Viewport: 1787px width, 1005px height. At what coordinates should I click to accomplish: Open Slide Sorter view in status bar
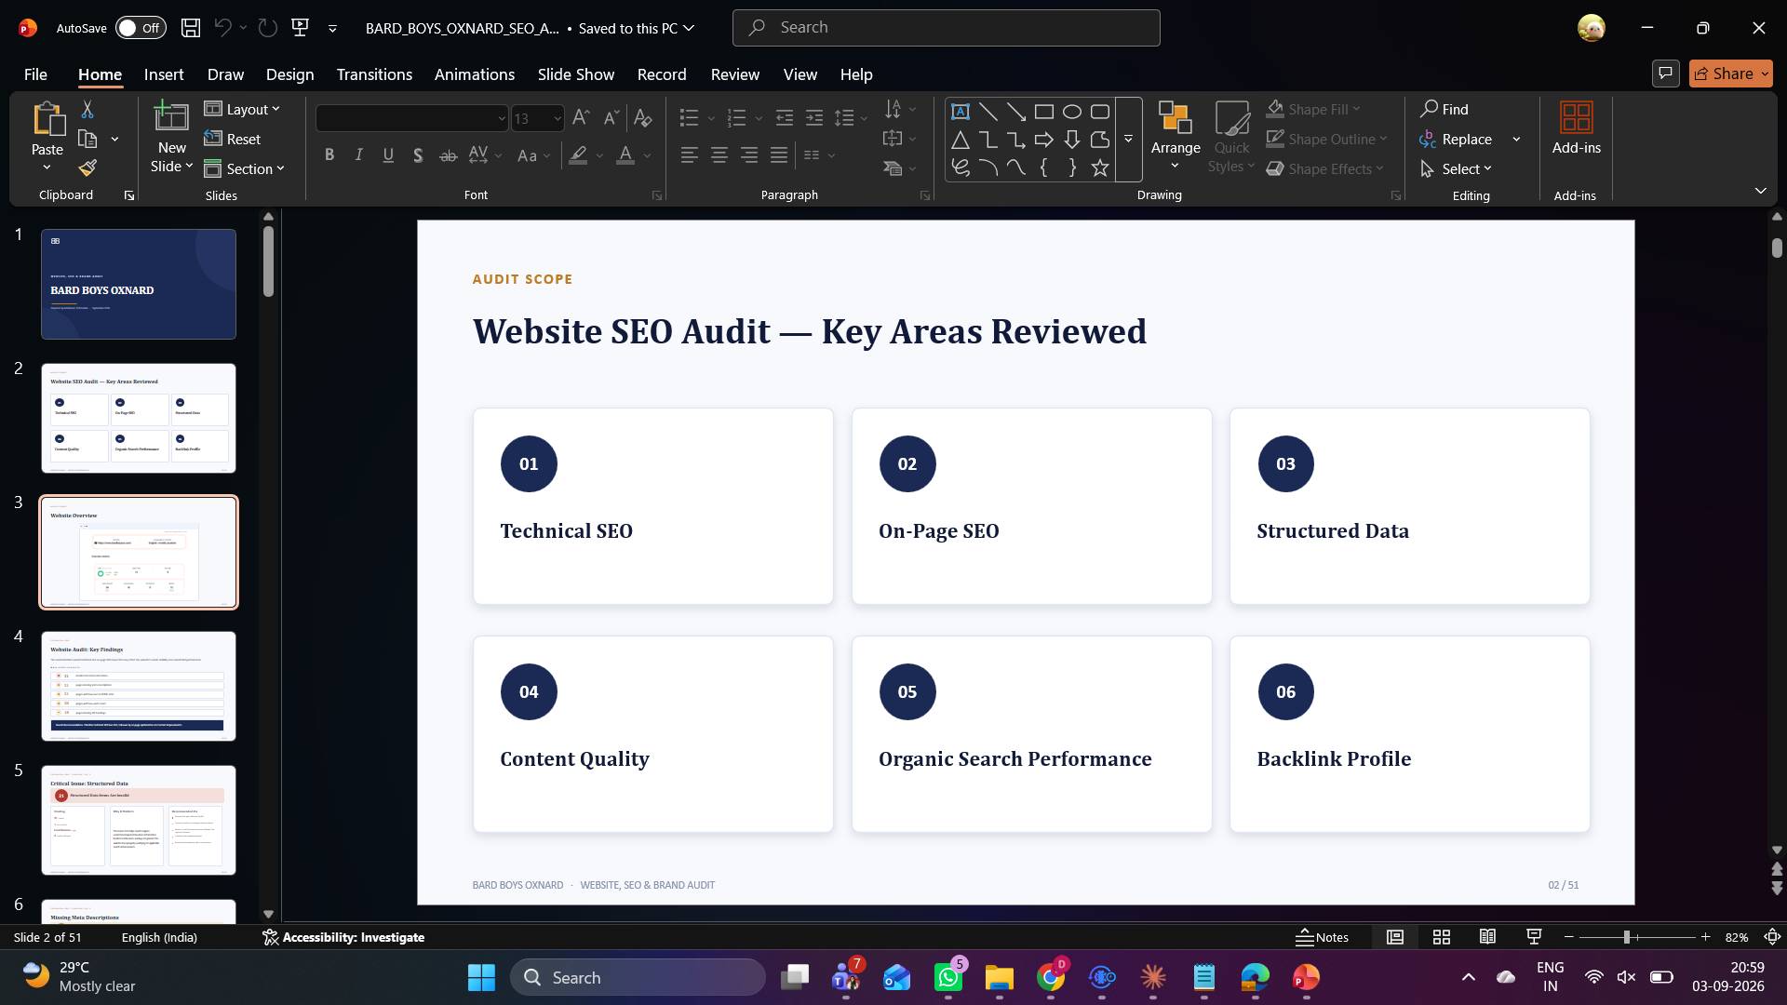(1441, 937)
